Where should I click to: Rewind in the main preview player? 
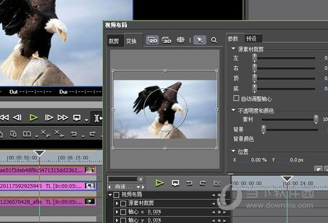pos(5,118)
